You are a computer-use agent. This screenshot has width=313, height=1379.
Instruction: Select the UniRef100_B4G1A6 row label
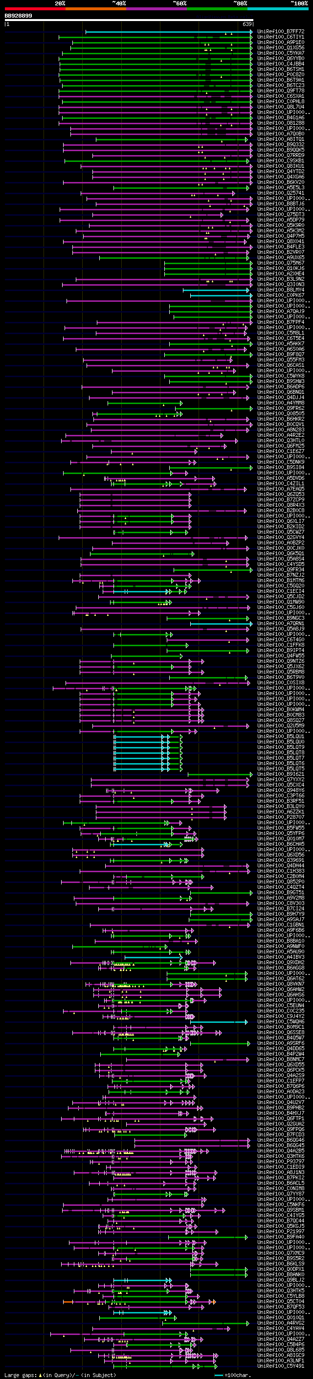coord(280,118)
